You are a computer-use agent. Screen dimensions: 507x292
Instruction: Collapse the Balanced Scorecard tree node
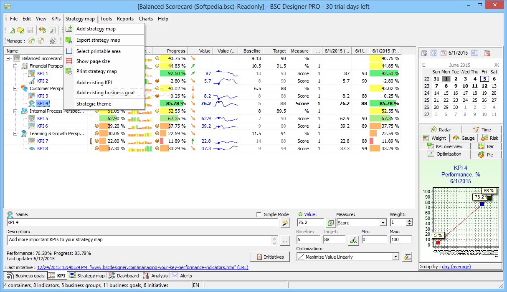click(x=8, y=58)
